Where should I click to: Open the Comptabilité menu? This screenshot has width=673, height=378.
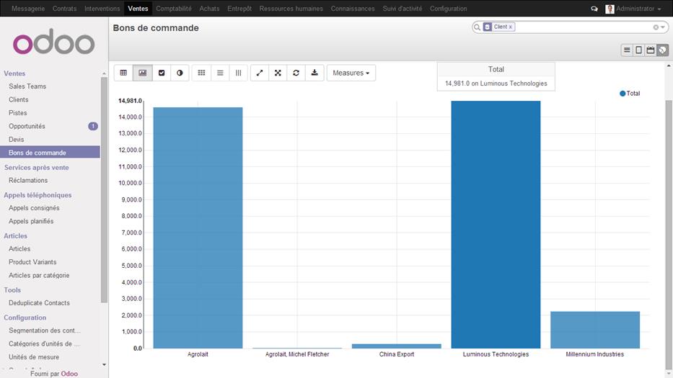(173, 9)
